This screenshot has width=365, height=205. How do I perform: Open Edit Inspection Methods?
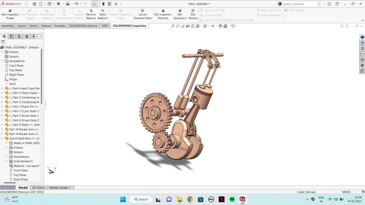point(163,14)
